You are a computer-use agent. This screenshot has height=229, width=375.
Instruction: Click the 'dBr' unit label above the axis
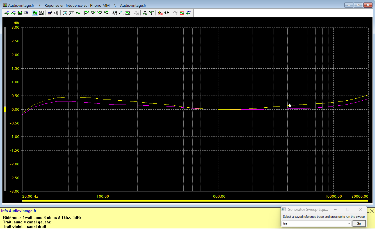point(17,23)
